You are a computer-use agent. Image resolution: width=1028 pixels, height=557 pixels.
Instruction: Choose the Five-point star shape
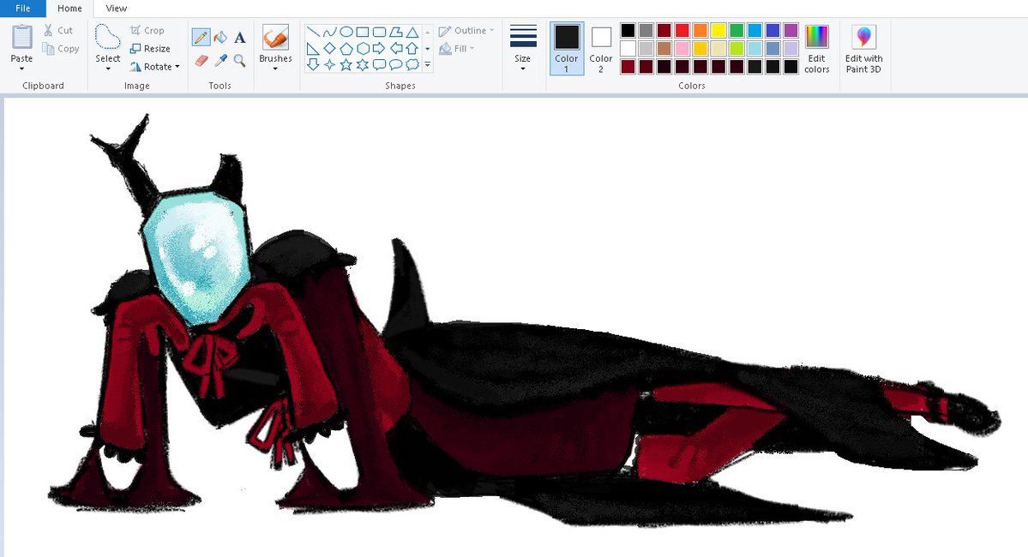346,64
